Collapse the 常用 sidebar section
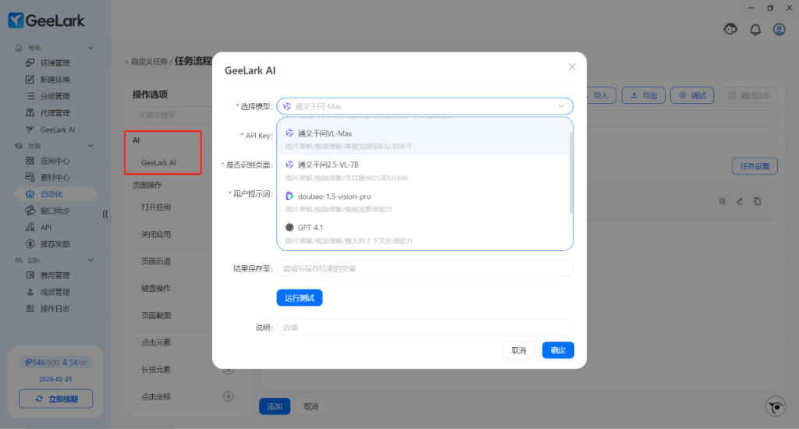Viewport: 799px width, 429px height. [91, 48]
